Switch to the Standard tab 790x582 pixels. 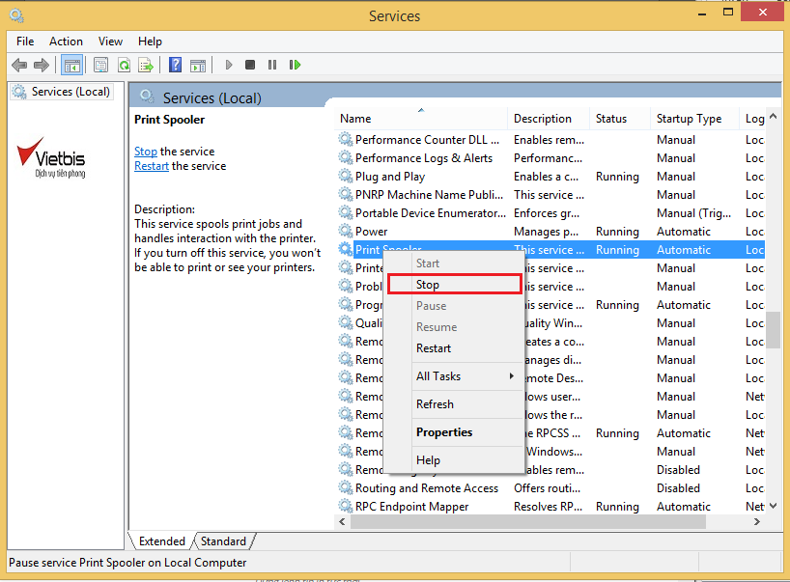coord(223,541)
